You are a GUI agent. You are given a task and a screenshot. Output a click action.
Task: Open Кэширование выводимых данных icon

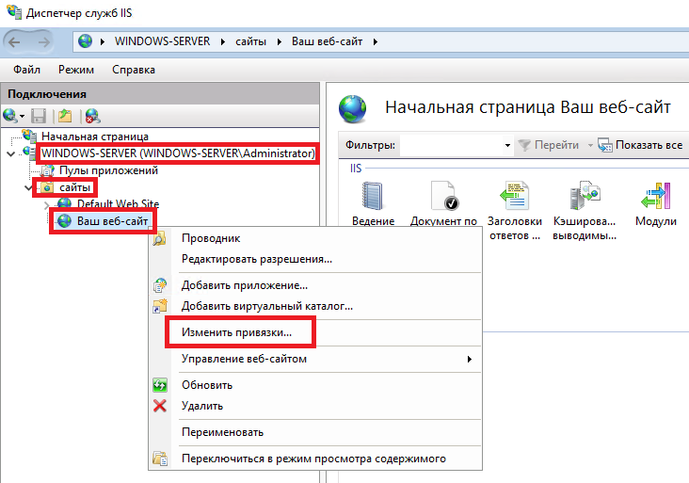[585, 195]
